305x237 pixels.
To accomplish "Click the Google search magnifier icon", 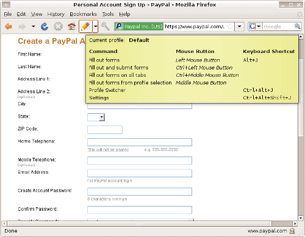I will click(297, 26).
